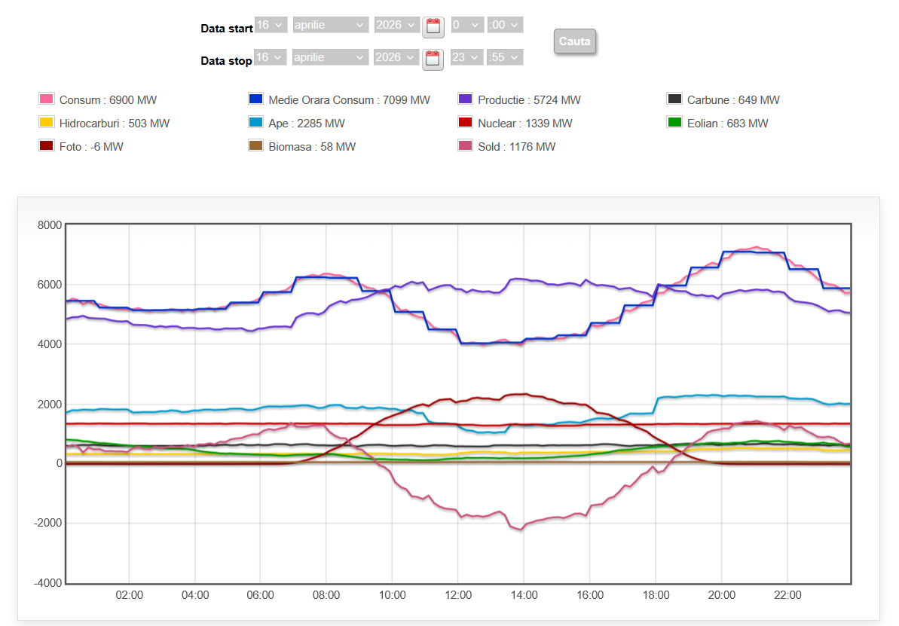Image resolution: width=899 pixels, height=626 pixels.
Task: Click the green Eolian legend swatch
Action: tap(674, 123)
